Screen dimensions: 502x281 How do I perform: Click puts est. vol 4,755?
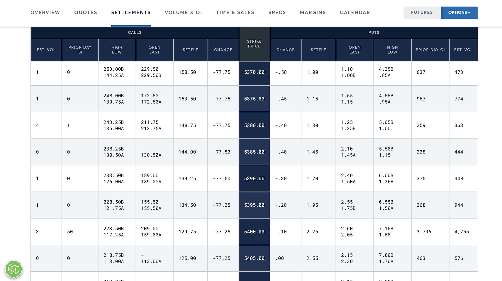462,232
